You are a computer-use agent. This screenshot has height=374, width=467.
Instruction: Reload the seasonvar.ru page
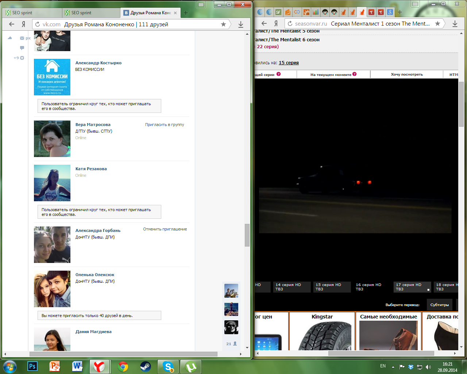click(x=290, y=23)
